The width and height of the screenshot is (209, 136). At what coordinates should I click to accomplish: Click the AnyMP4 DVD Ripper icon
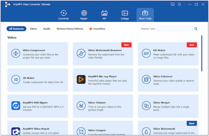16,106
